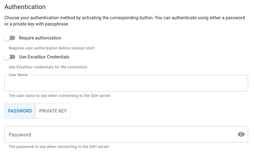The width and height of the screenshot is (254, 152).
Task: Click the "Use Excalibur Credentials" label text
Action: (44, 57)
